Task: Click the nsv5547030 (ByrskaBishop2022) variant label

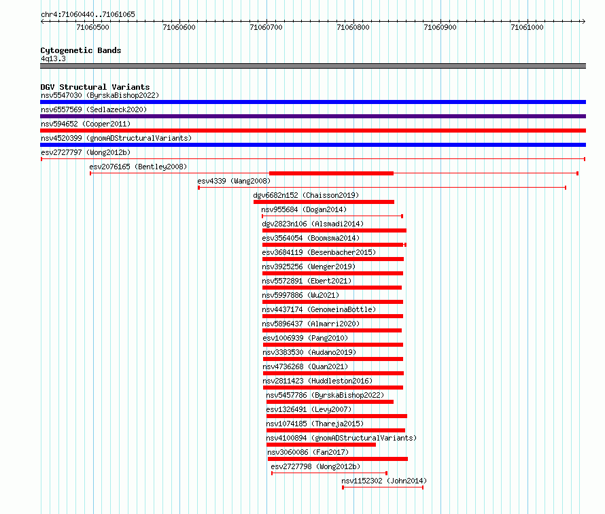Action: 100,95
